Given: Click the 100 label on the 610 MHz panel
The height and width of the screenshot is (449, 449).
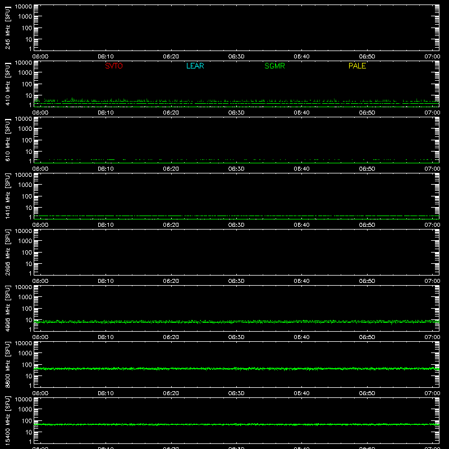Looking at the screenshot, I should pos(27,140).
